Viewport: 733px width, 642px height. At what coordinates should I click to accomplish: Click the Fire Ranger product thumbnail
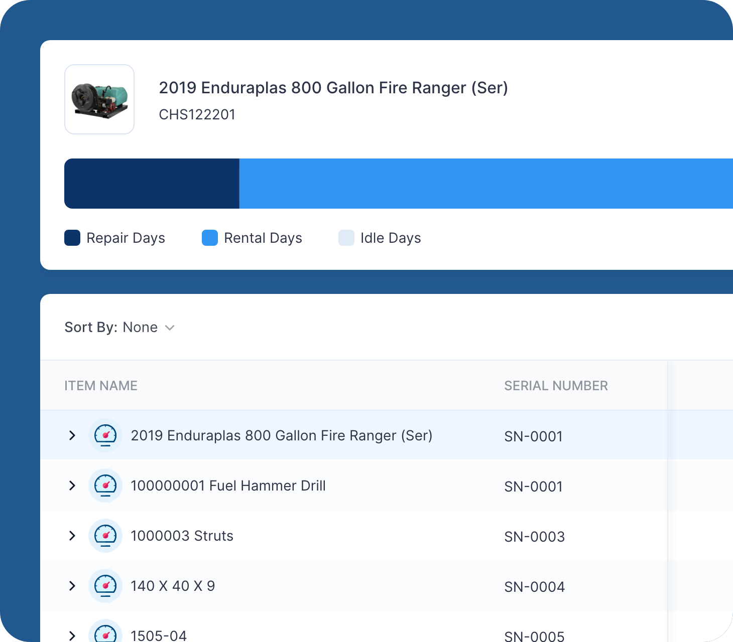tap(99, 99)
